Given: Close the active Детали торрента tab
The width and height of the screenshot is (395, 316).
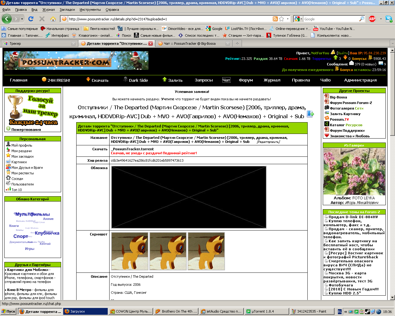Looking at the screenshot, I should coord(151,44).
